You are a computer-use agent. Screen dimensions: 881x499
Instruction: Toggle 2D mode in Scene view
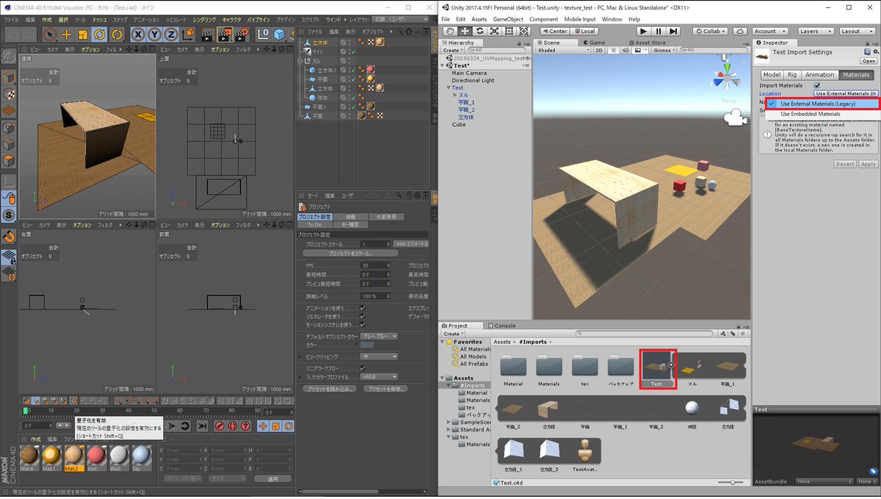(599, 51)
